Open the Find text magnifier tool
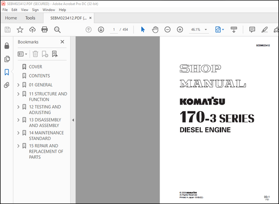Screen dimensions: 279x204 57,30
